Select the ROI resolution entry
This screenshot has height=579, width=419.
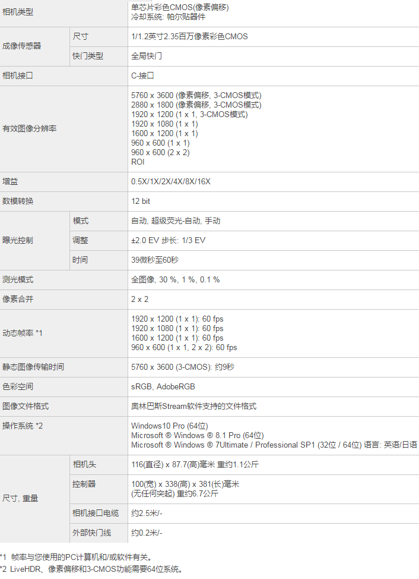[138, 162]
